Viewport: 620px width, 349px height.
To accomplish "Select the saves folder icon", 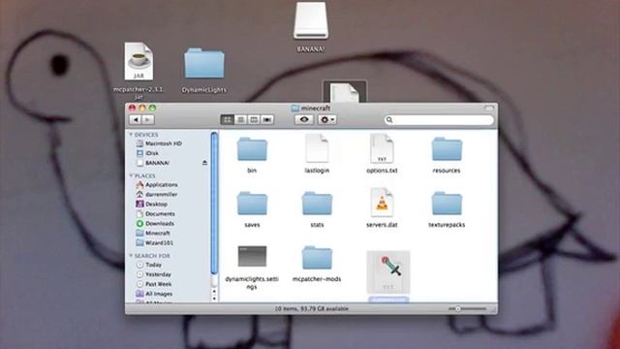I will pyautogui.click(x=252, y=204).
